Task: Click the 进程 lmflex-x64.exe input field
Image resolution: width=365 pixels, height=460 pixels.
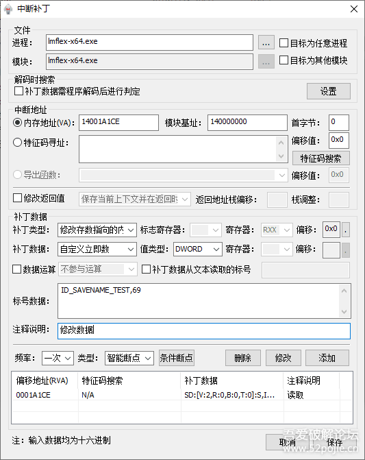Action: 149,43
